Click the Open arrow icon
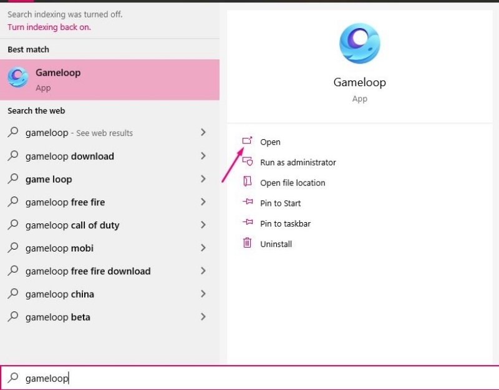 point(248,142)
